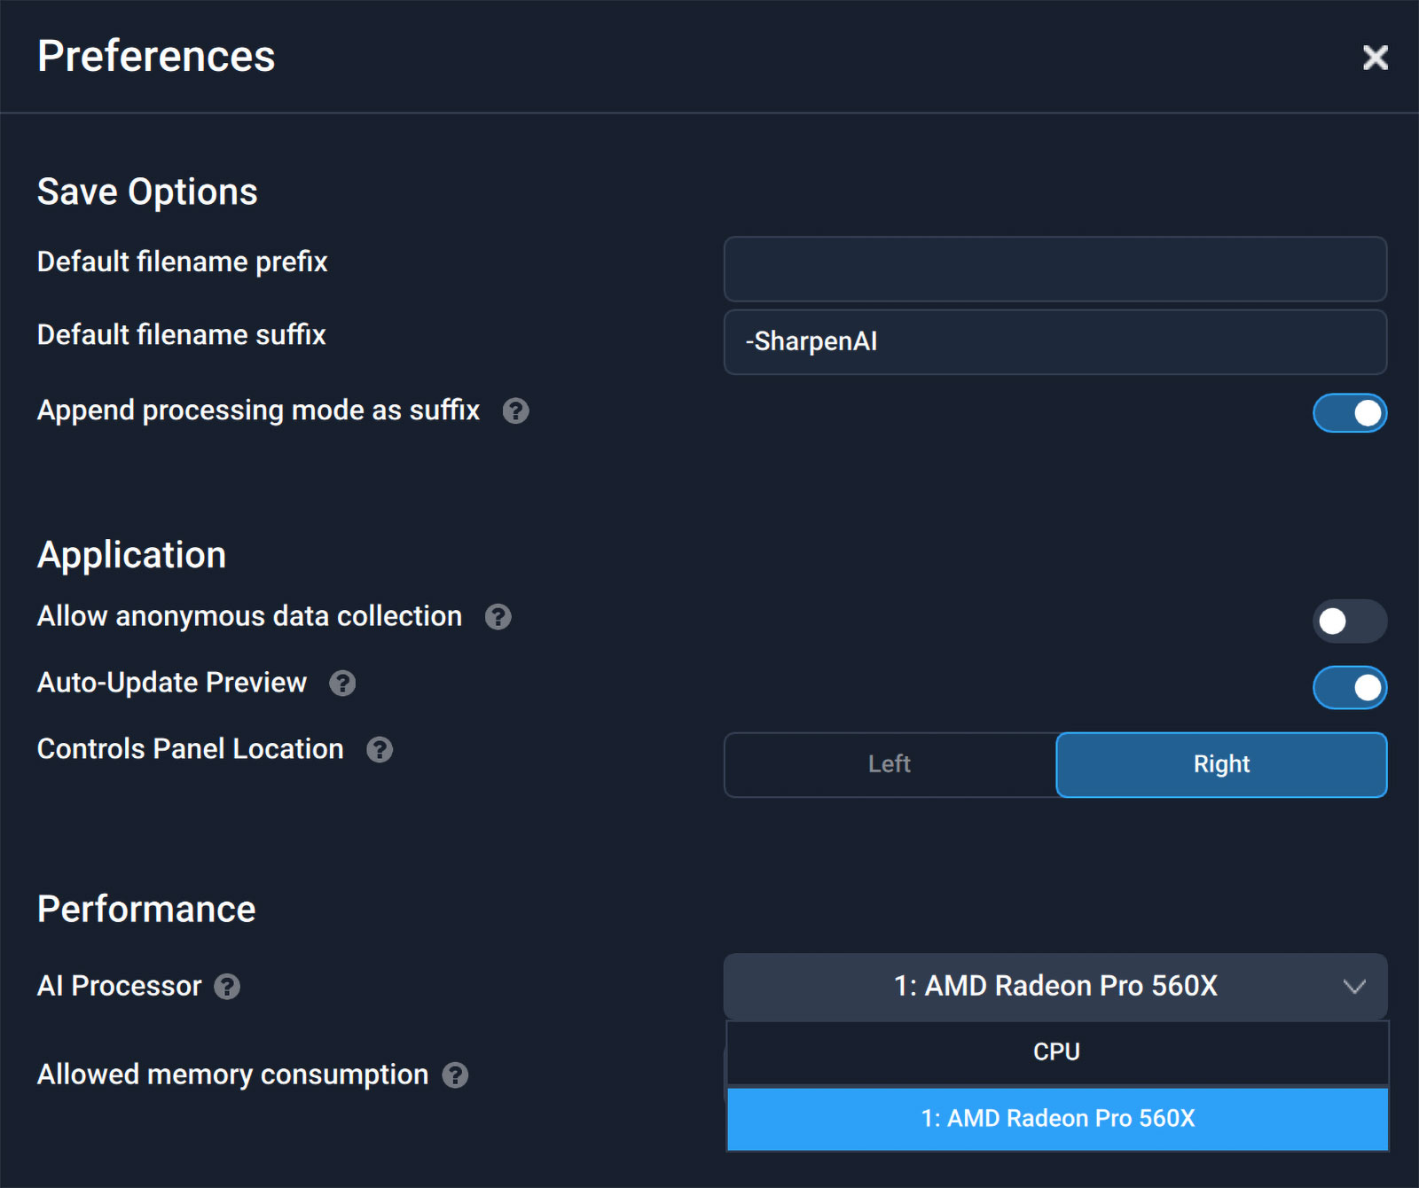Open help for Append processing mode suffix

(x=515, y=411)
